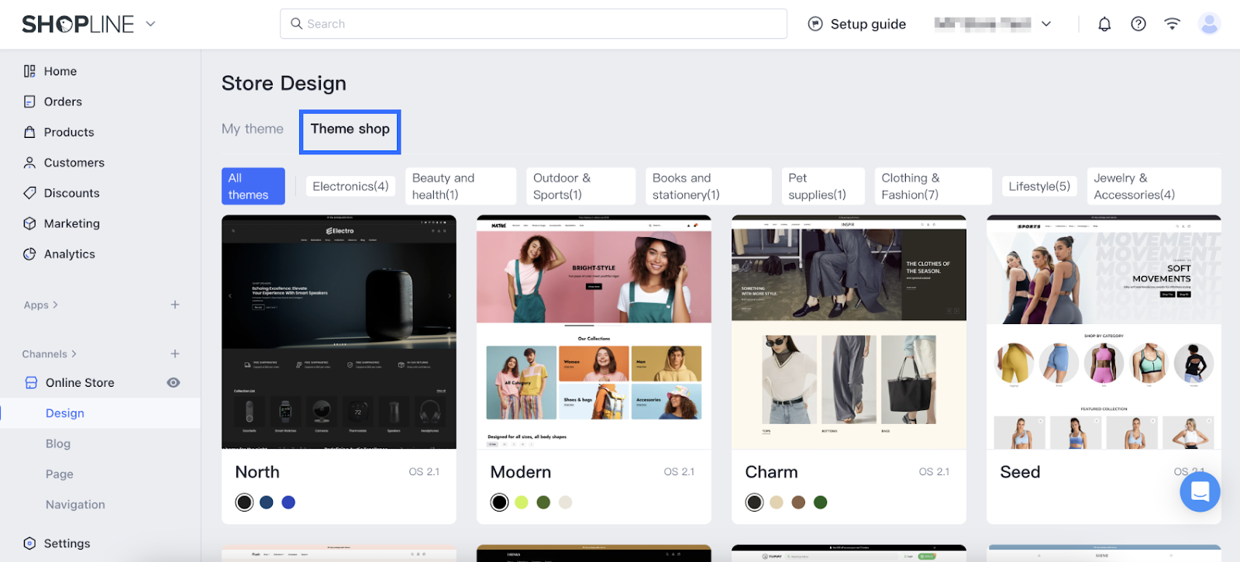Click in the Search input field
The width and height of the screenshot is (1240, 562).
click(x=533, y=24)
